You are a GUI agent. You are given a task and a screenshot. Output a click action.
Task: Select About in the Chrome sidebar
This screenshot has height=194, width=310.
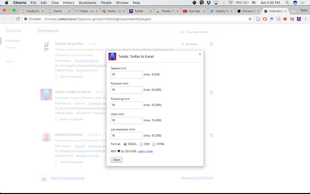pos(10,61)
